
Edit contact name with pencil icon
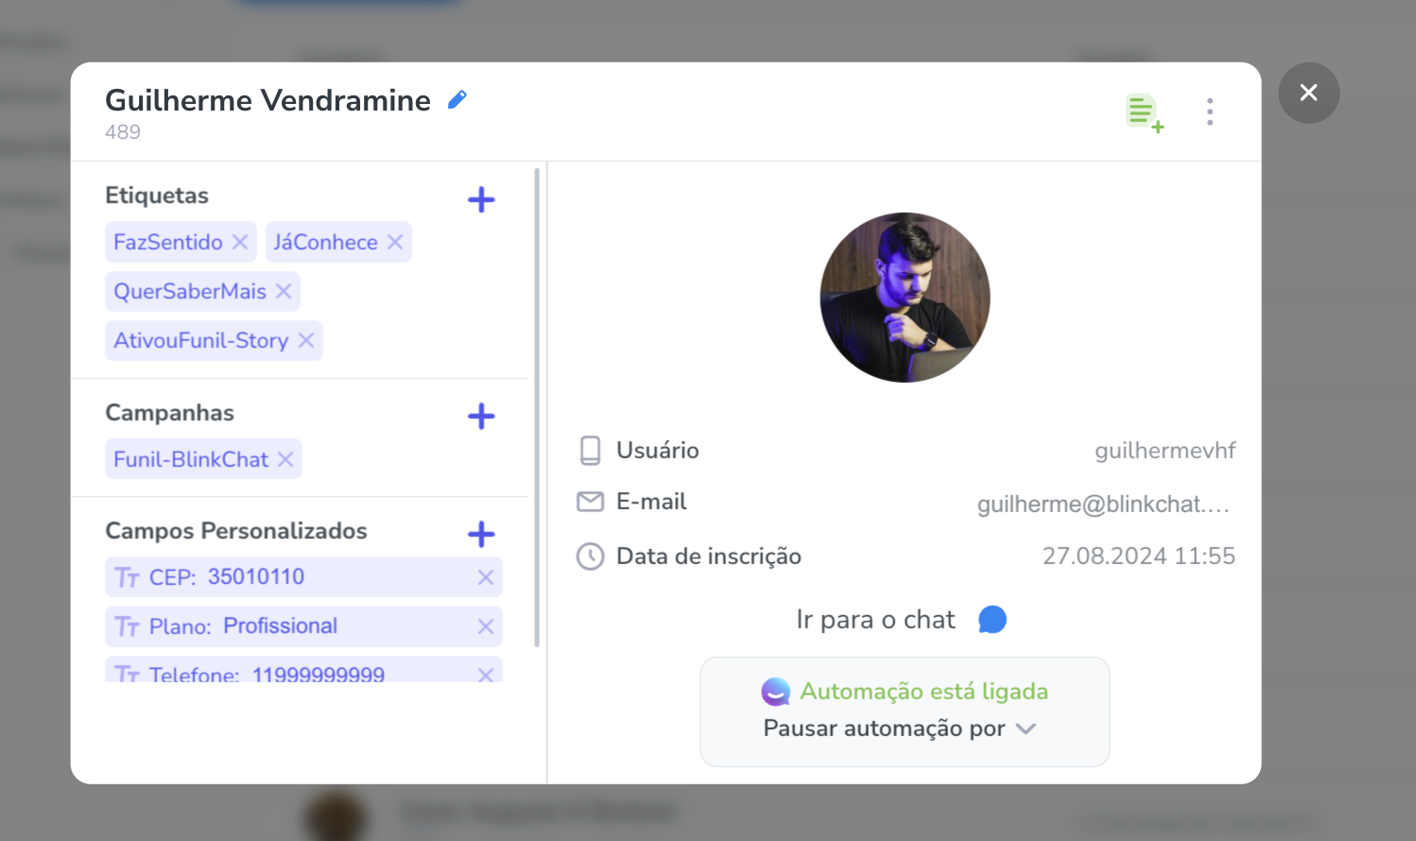(x=458, y=99)
